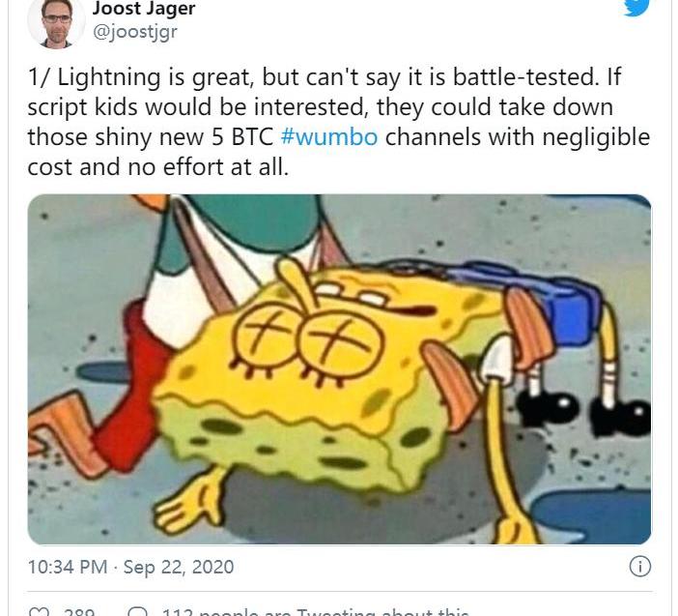Click the words 'script kids' in tweet
The image size is (678, 616).
[83, 107]
